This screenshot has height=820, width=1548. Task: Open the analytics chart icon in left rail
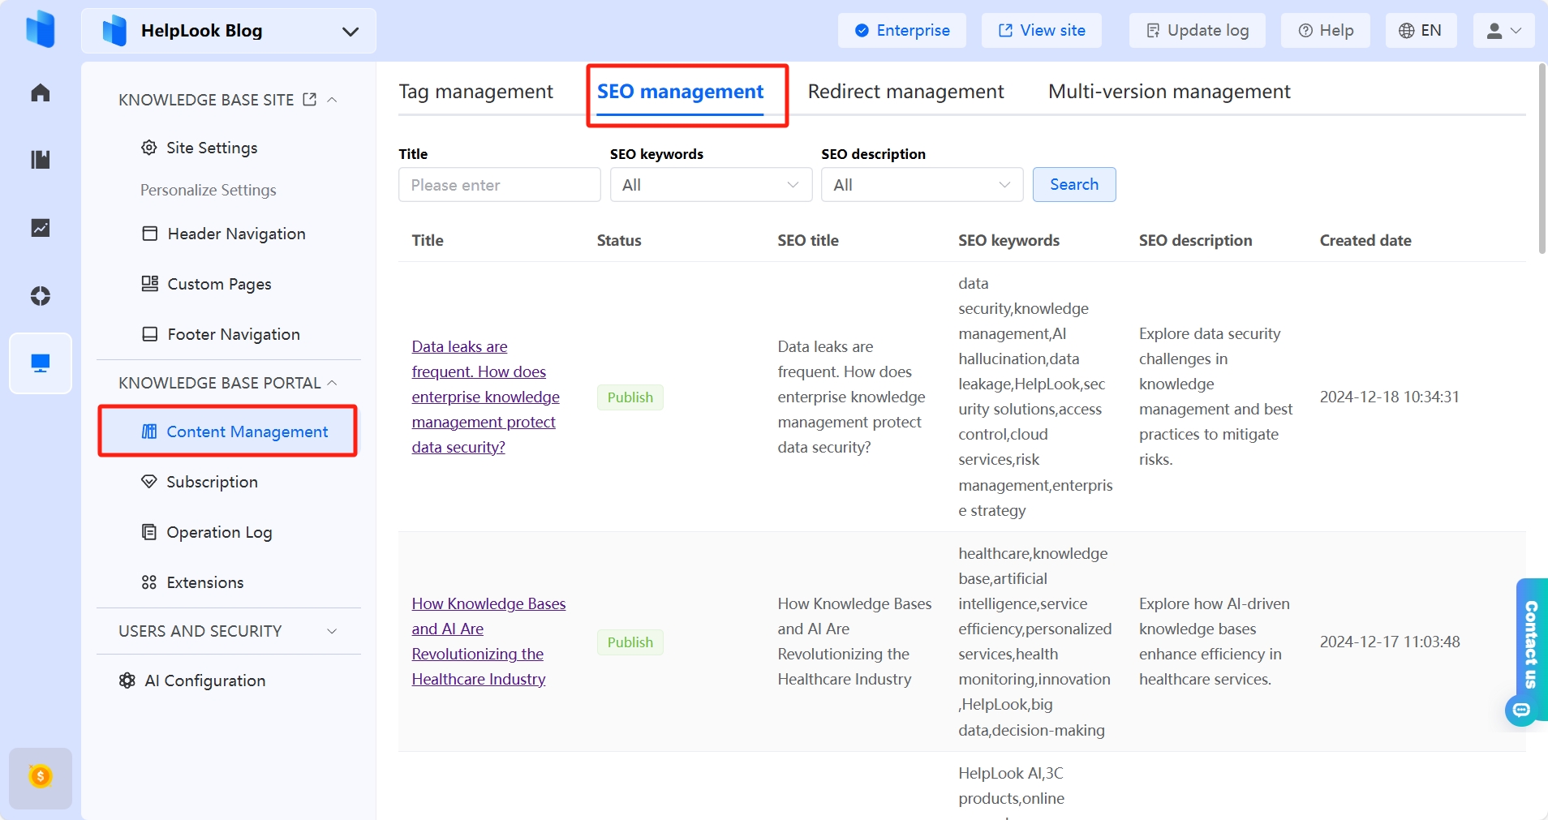(x=40, y=228)
